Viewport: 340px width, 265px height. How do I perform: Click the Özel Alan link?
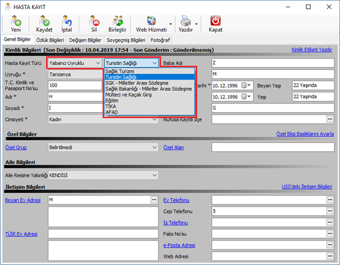coord(174,147)
